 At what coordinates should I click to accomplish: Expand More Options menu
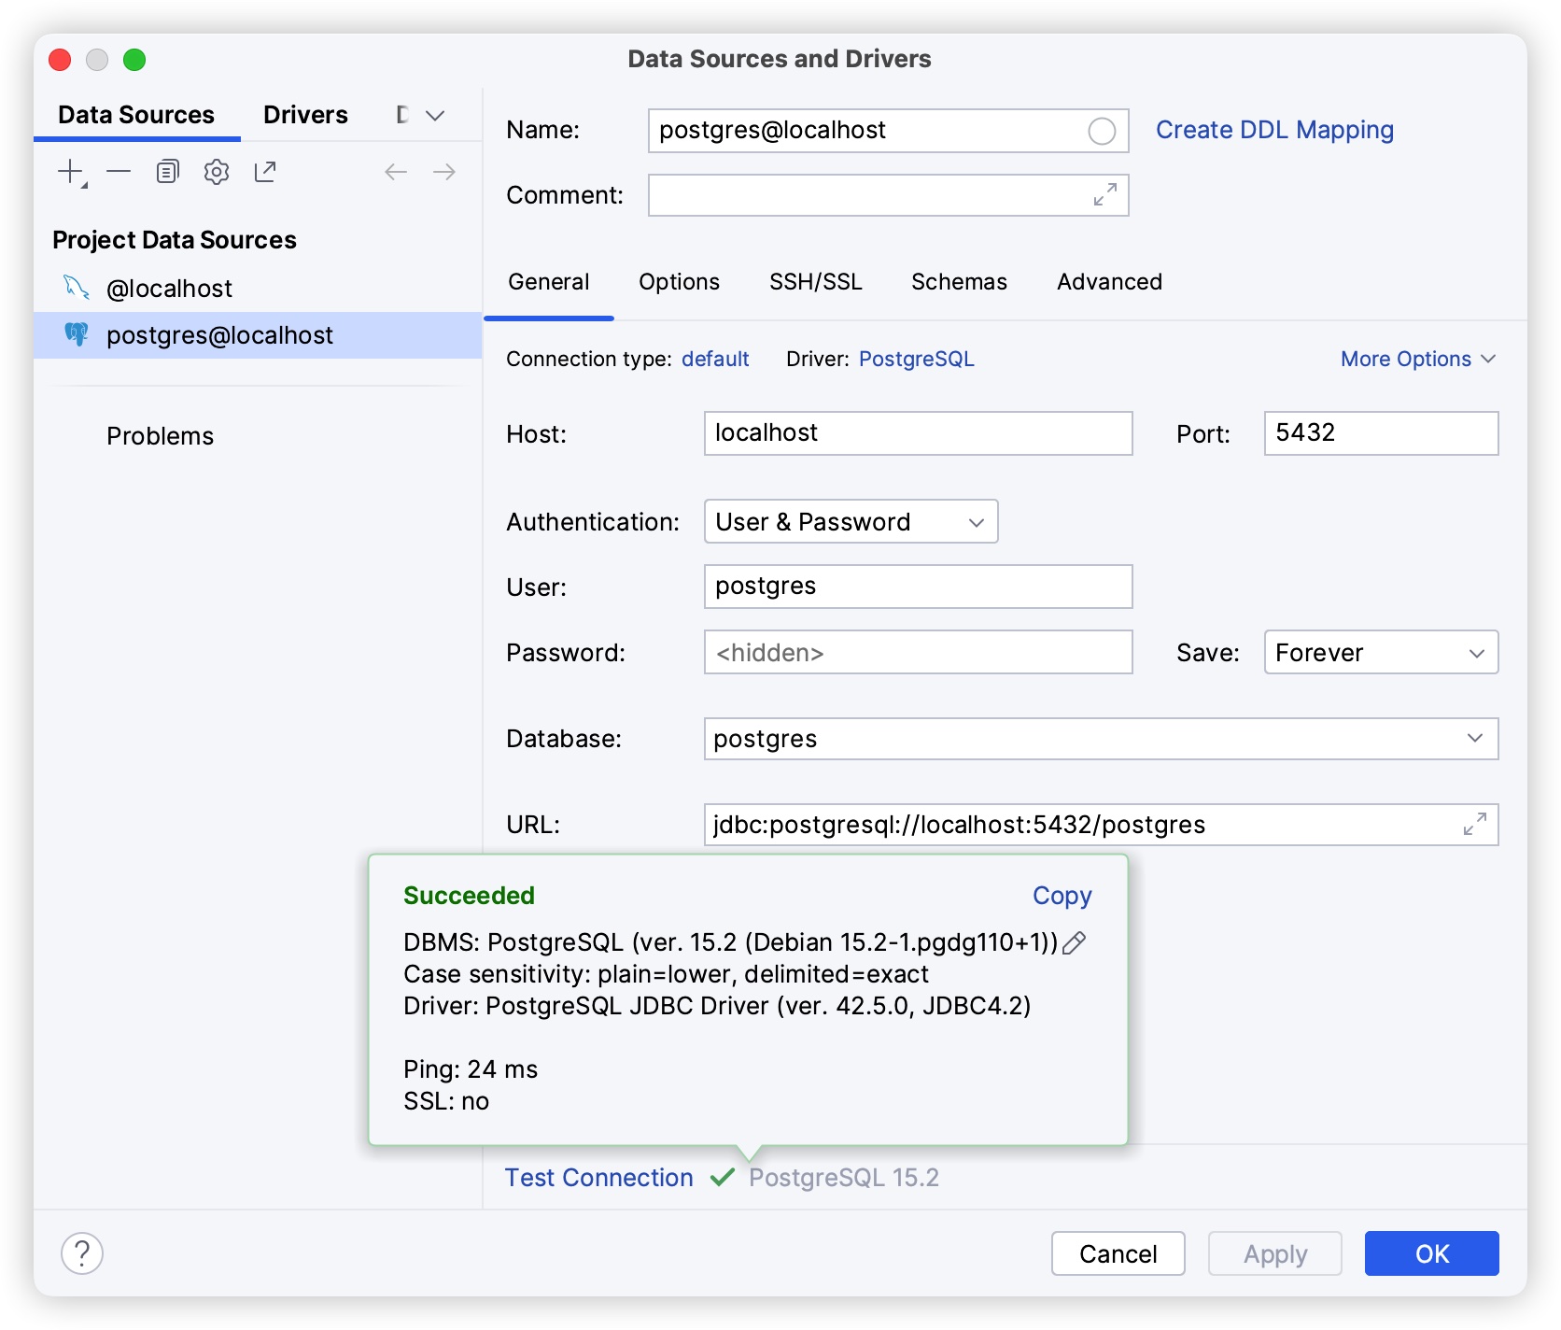coord(1418,359)
